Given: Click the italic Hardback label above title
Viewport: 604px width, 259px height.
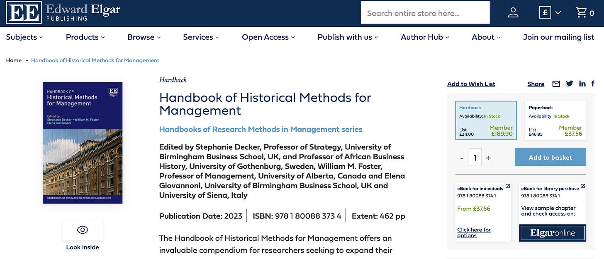Looking at the screenshot, I should point(173,80).
